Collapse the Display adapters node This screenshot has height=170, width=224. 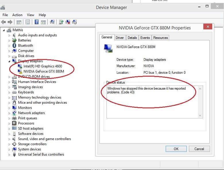9,61
